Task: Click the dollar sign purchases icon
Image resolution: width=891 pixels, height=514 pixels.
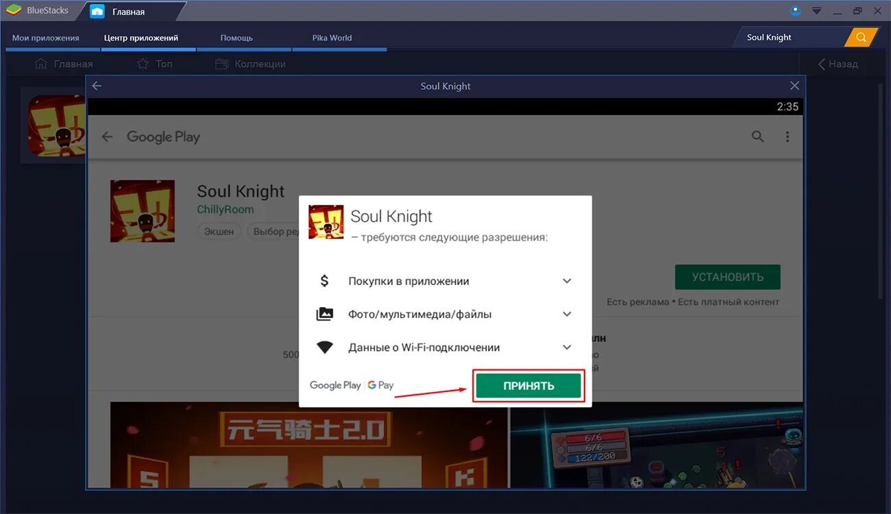Action: point(325,281)
